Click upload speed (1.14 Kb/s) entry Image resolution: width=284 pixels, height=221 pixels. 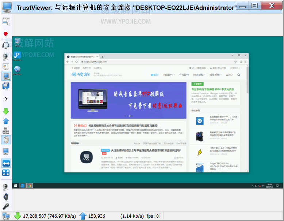(x=132, y=216)
